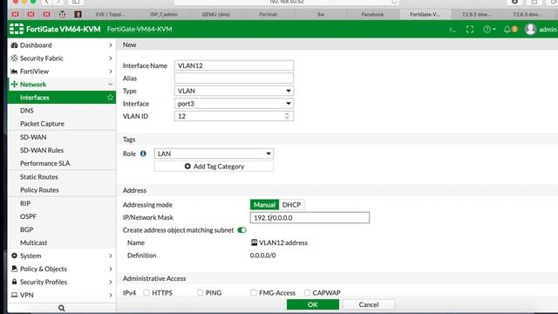Click the first red bookmark icon
Image resolution: width=558 pixels, height=314 pixels.
16,14
